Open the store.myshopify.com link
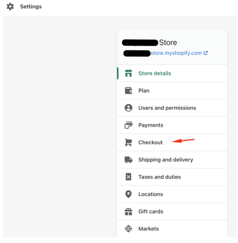Image resolution: width=238 pixels, height=243 pixels. (x=176, y=53)
